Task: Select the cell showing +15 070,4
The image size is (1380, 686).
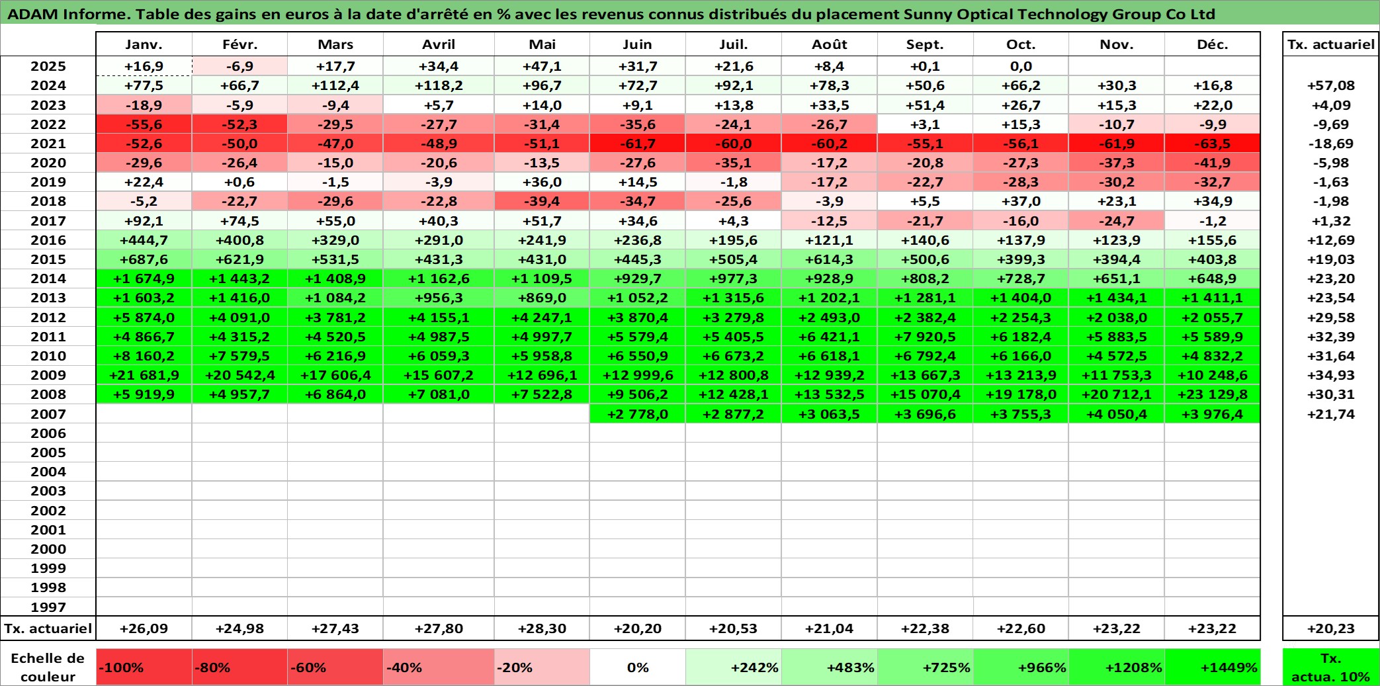Action: 925,394
